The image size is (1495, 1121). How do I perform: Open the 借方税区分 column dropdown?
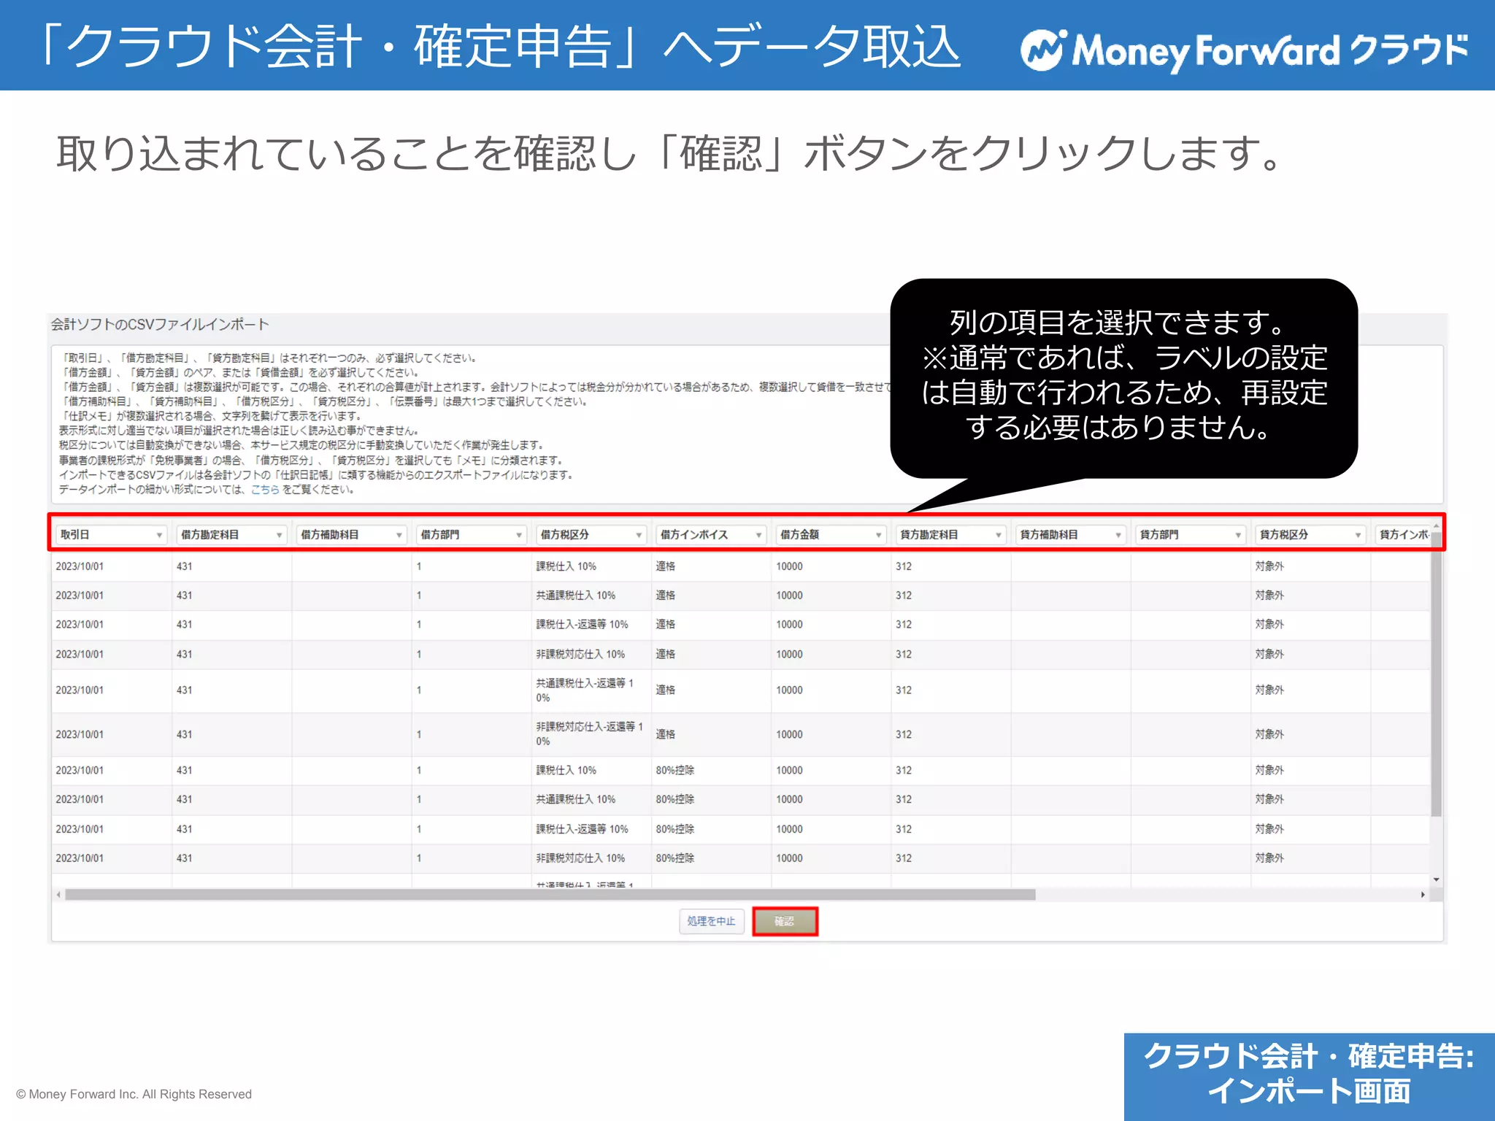[x=591, y=535]
